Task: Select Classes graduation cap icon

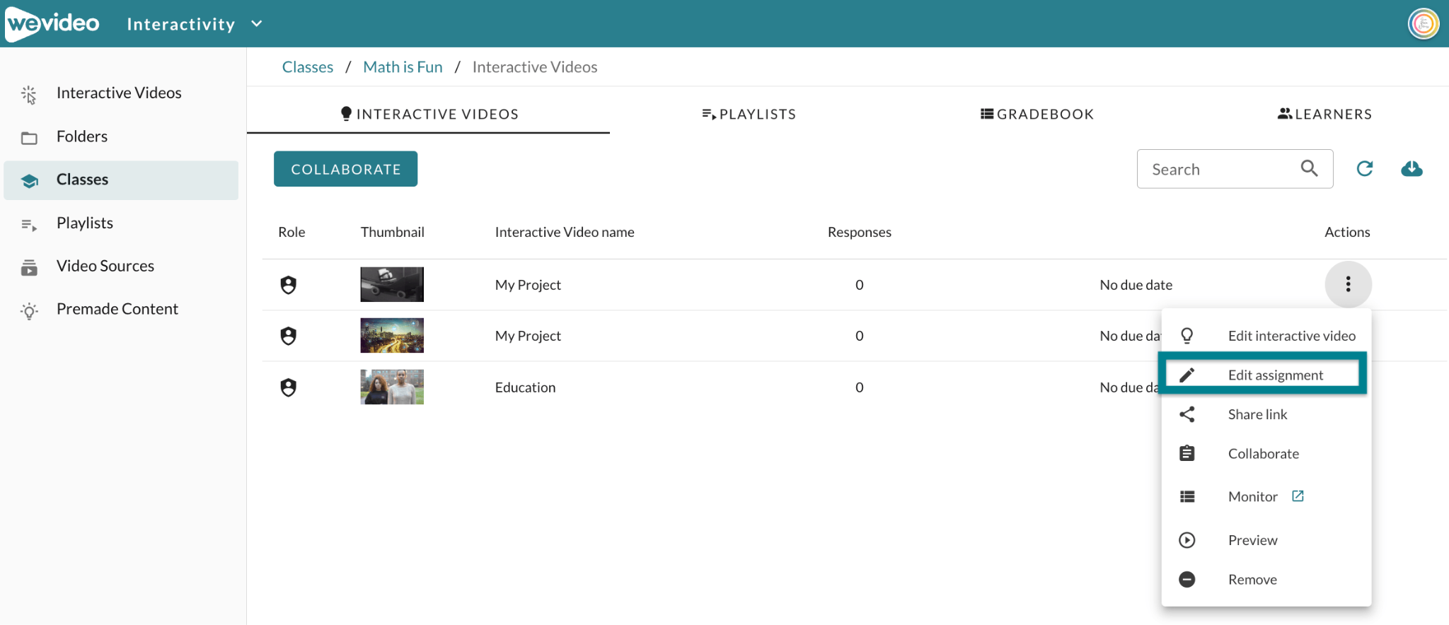Action: pyautogui.click(x=30, y=180)
